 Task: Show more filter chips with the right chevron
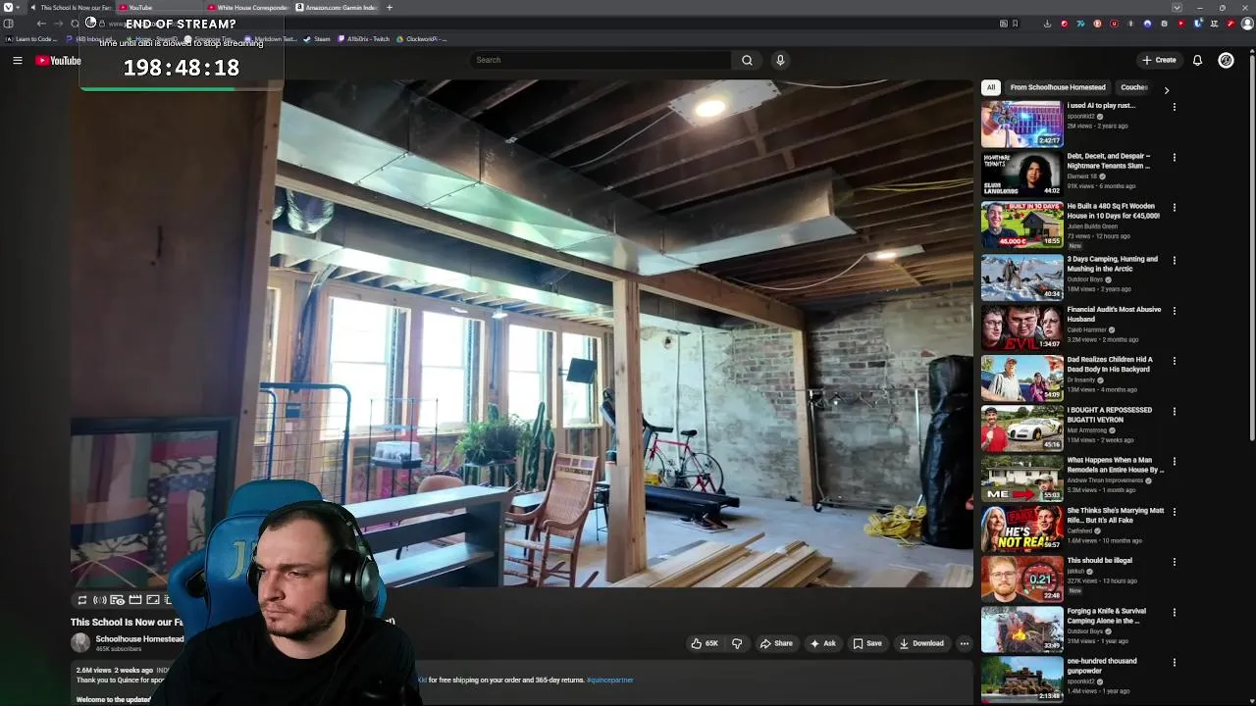click(1166, 89)
